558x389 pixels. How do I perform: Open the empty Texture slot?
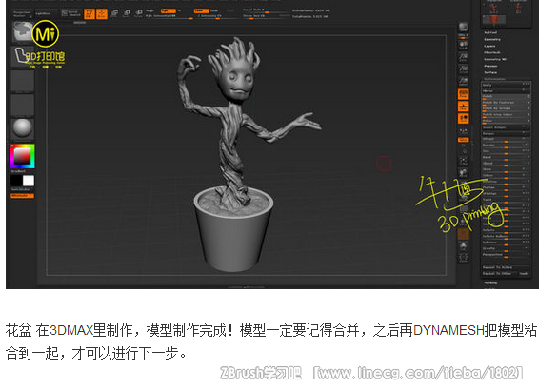coord(23,106)
